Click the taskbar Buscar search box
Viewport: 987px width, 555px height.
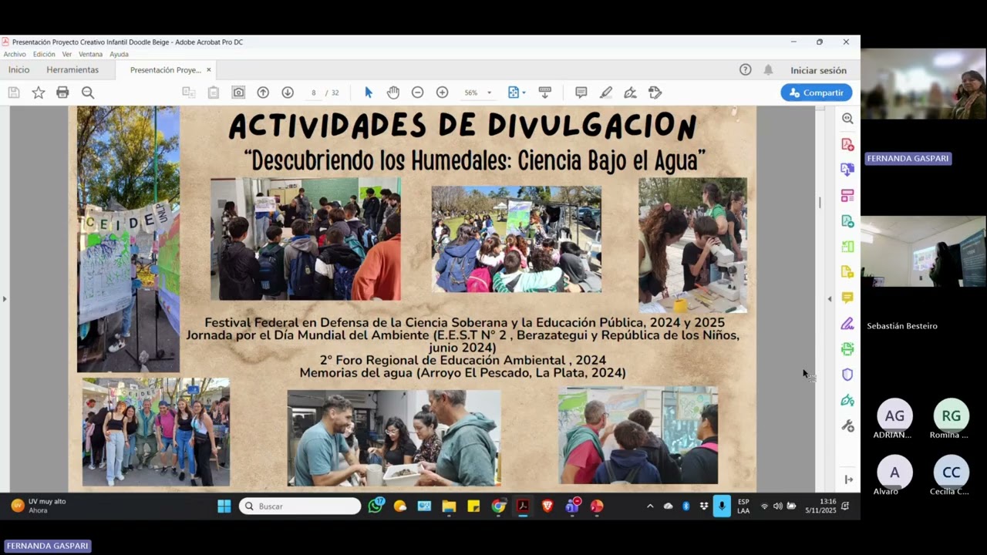click(x=300, y=506)
